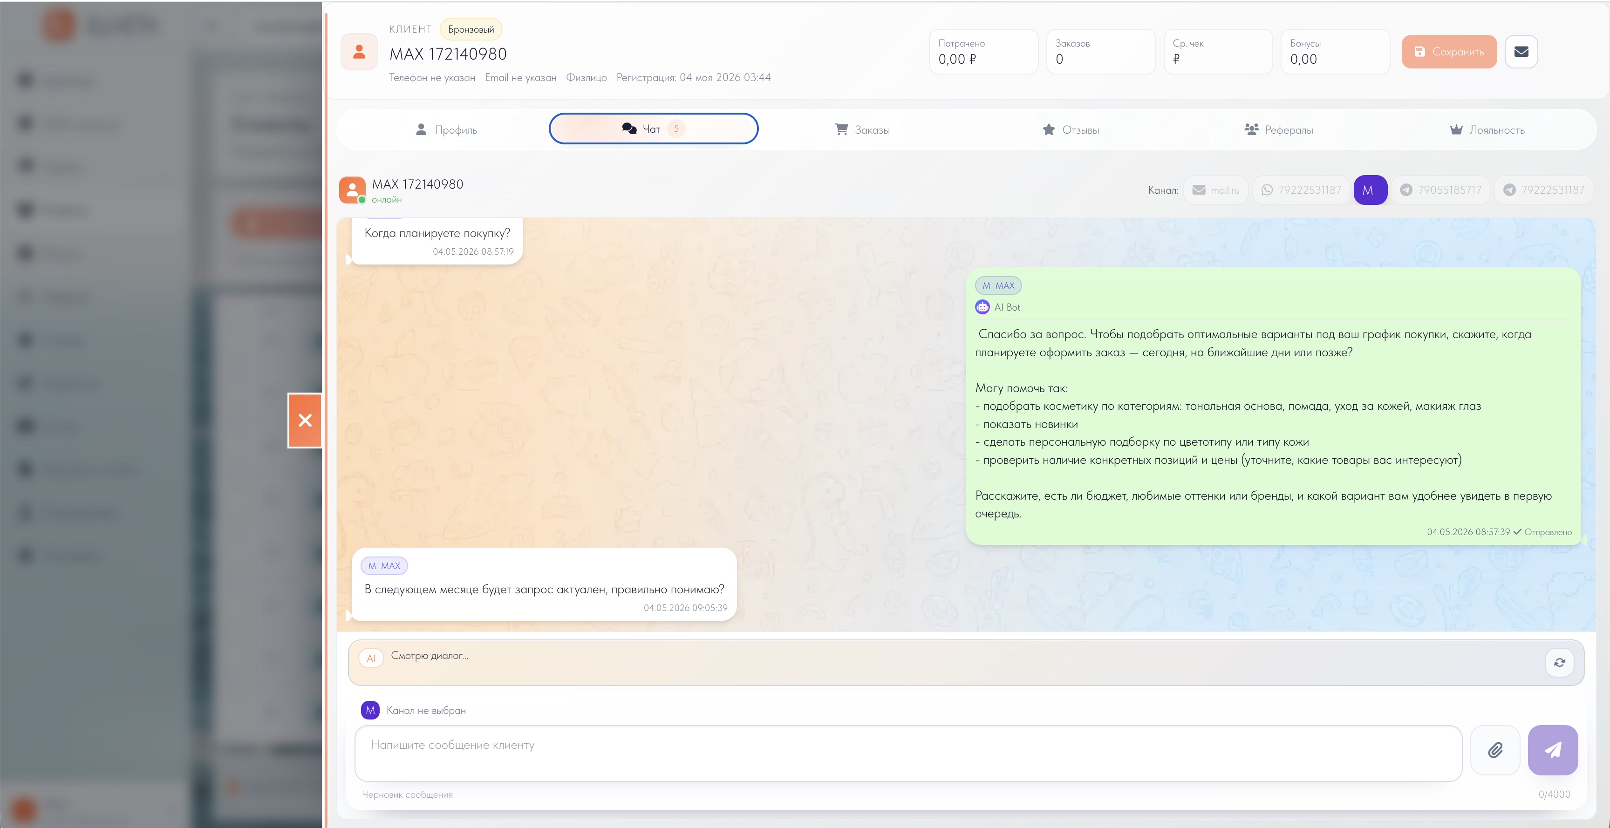The image size is (1610, 828).
Task: Open the Рефералы tab
Action: [1279, 129]
